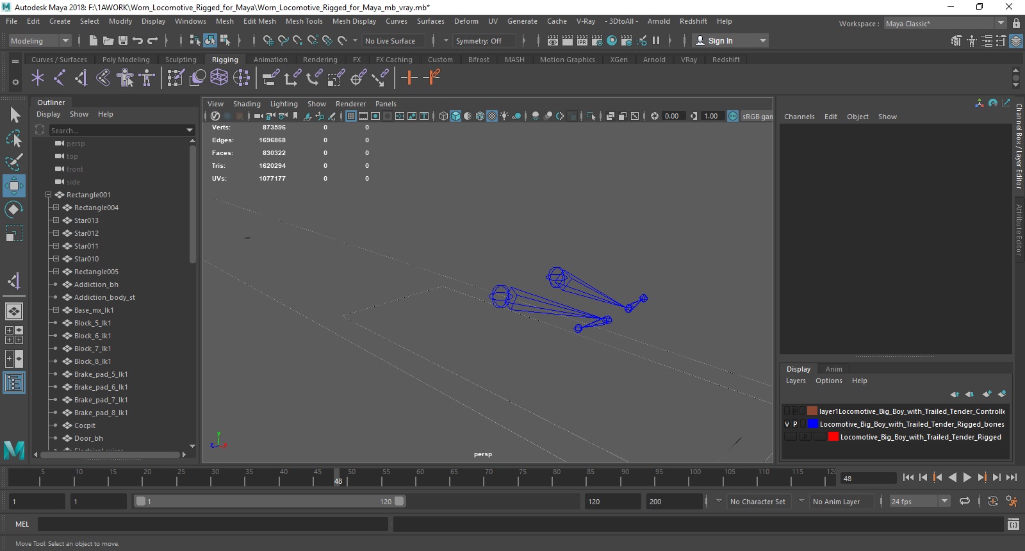Activate the Lasso select tool
Screen dimensions: 1025x551
click(x=14, y=138)
